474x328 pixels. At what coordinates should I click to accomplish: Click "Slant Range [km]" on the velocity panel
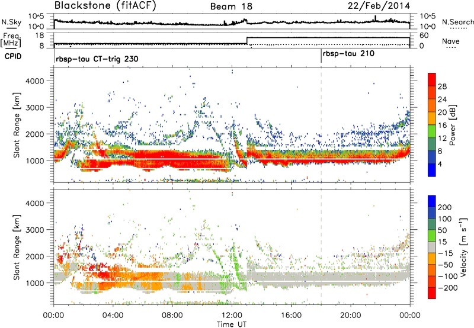[x=17, y=247]
